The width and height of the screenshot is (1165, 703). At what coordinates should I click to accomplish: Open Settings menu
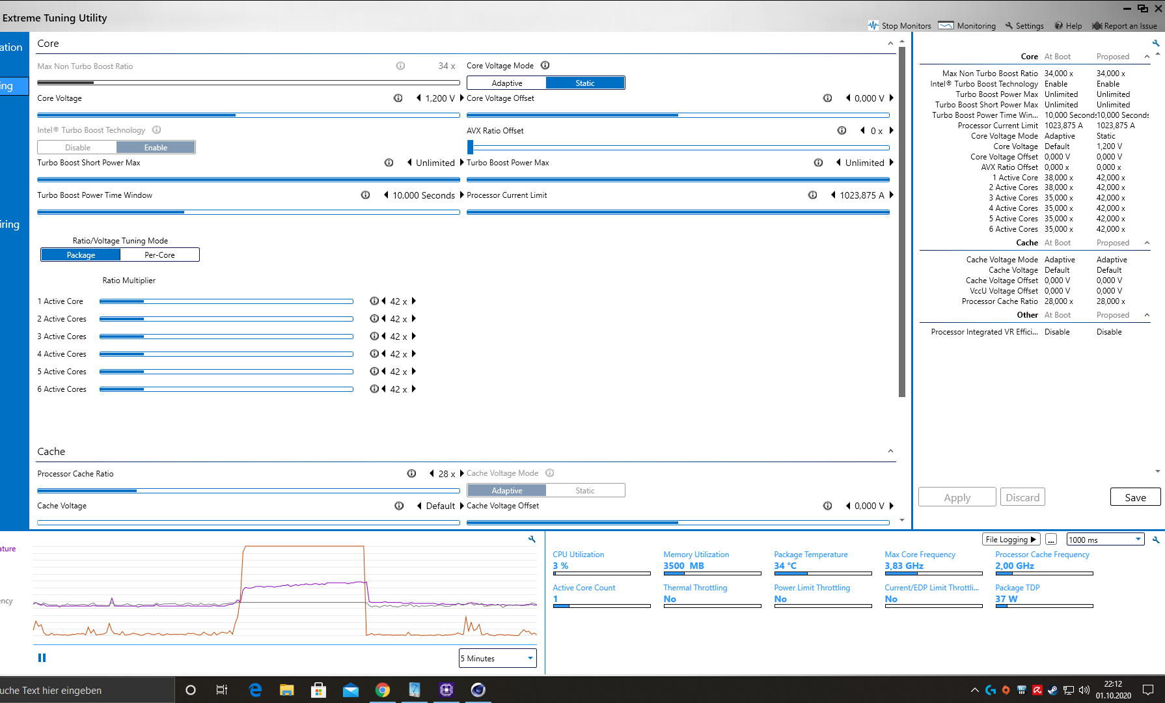pos(1024,26)
